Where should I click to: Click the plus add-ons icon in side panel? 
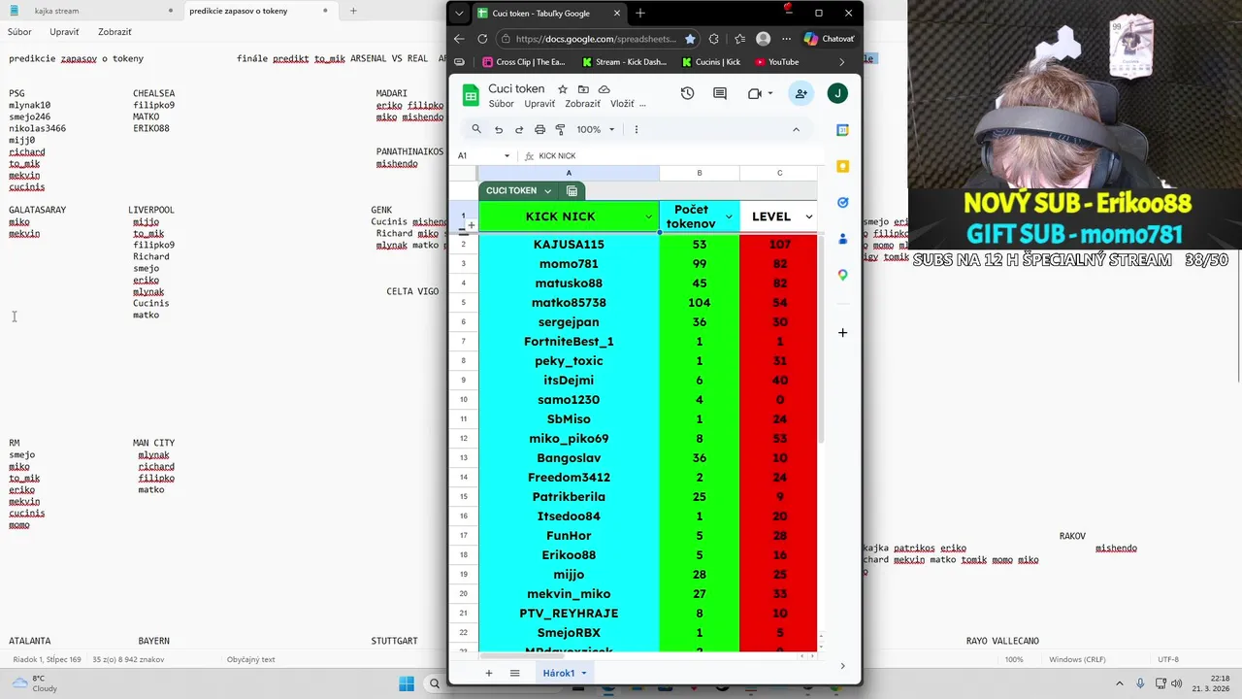point(842,333)
